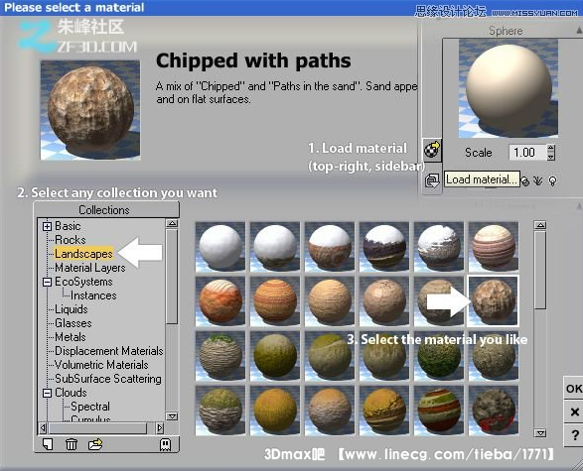Pick the pink banded layered sphere thumbnail
The image size is (583, 471).
point(493,247)
